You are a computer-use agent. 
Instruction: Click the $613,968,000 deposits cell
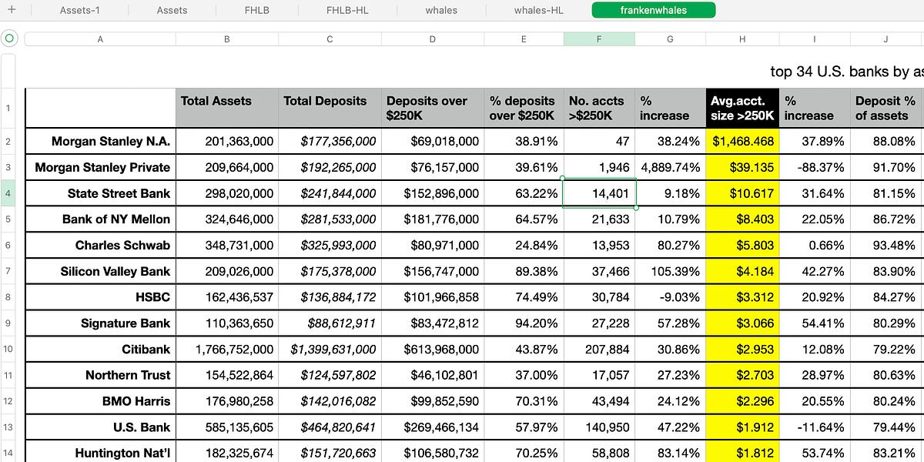click(x=433, y=350)
